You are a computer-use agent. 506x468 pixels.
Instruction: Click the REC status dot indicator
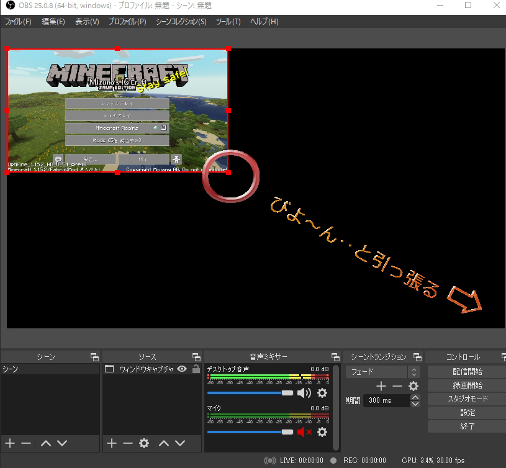click(333, 461)
